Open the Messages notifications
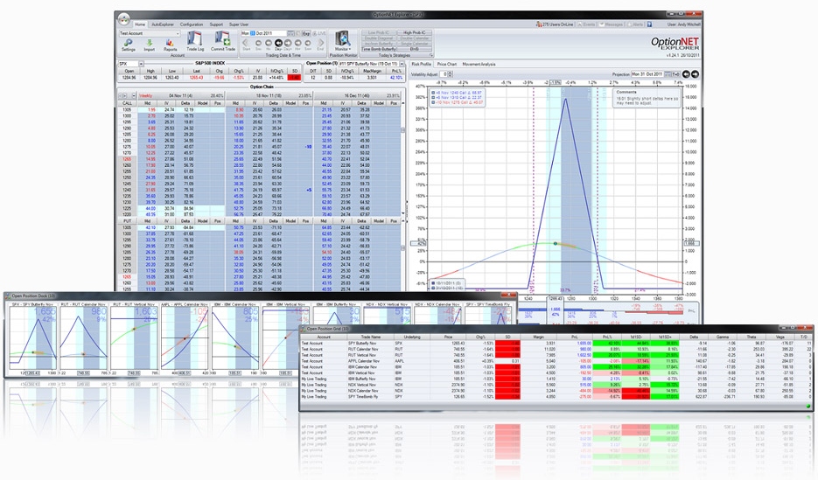 pos(611,24)
